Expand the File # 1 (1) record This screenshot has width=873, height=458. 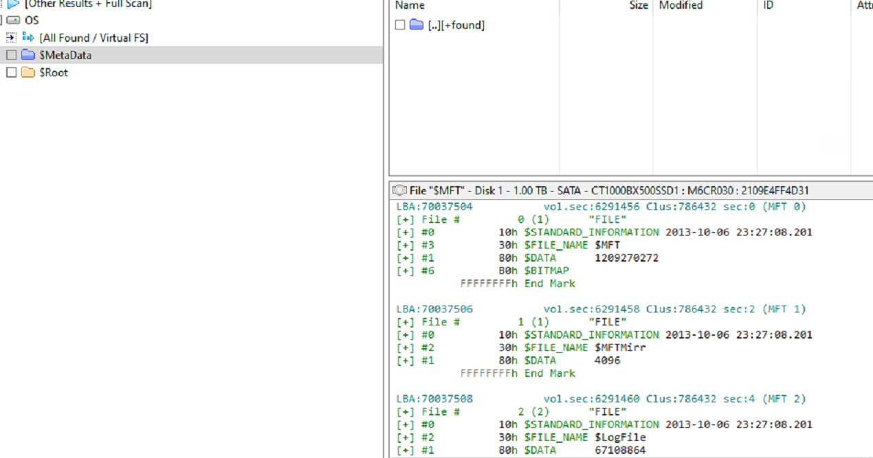[x=406, y=322]
